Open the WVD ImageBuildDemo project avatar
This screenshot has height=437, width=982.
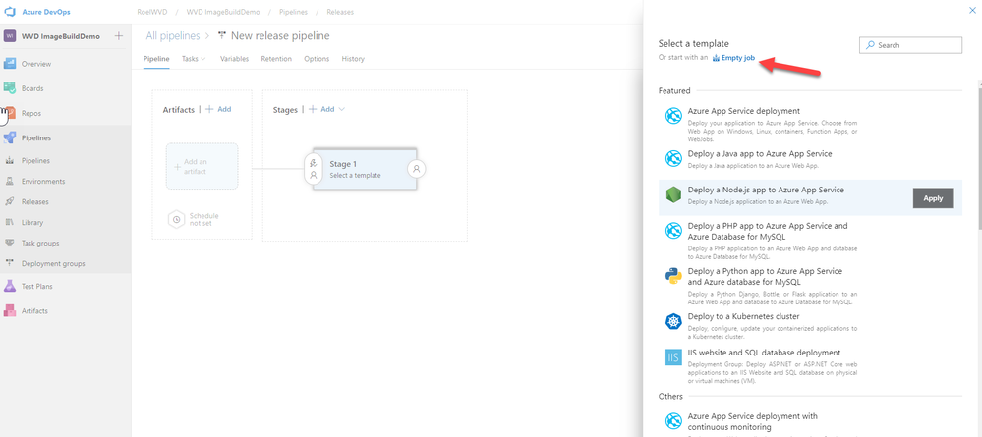pyautogui.click(x=10, y=36)
